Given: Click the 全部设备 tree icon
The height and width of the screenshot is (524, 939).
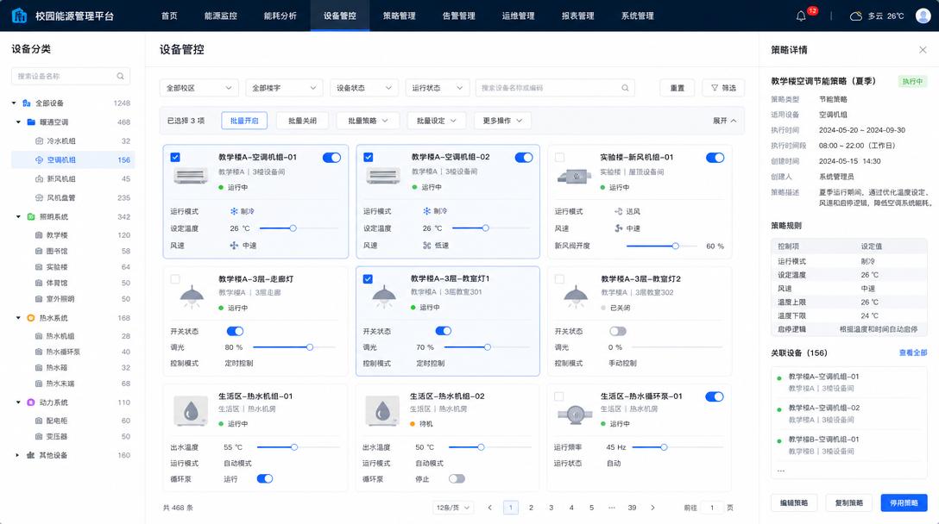Looking at the screenshot, I should pos(27,103).
